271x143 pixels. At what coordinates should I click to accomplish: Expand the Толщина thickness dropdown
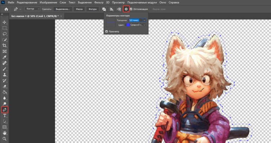coord(144,20)
